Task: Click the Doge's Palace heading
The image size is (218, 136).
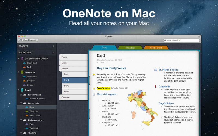Action: 166,104
